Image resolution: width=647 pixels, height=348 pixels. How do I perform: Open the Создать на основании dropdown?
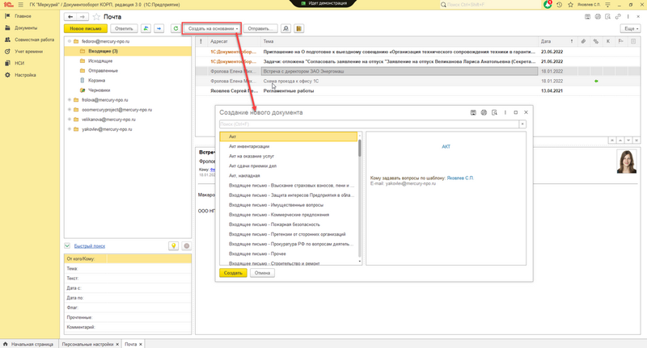(x=213, y=28)
